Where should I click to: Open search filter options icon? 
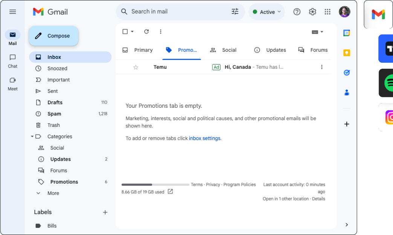tap(235, 12)
